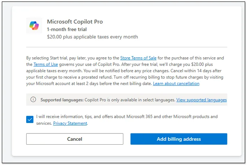
Task: Click the bold Supported languages label
Action: click(x=62, y=100)
